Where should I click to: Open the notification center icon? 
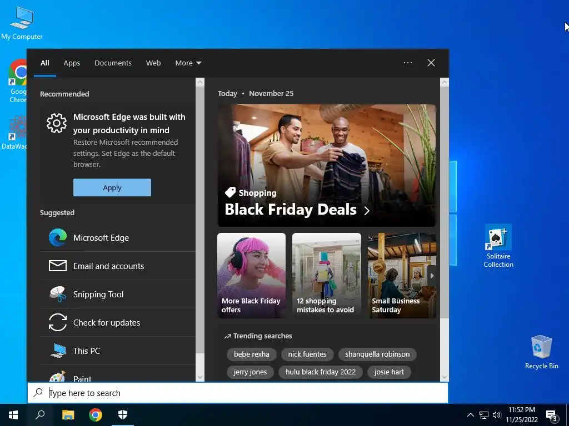pyautogui.click(x=551, y=415)
